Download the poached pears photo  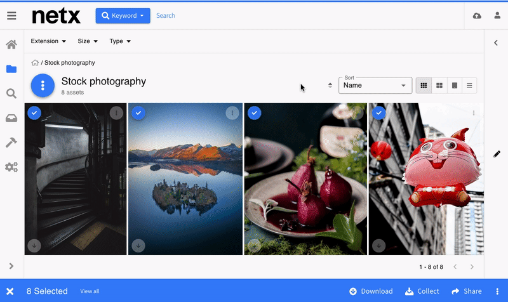(255, 246)
